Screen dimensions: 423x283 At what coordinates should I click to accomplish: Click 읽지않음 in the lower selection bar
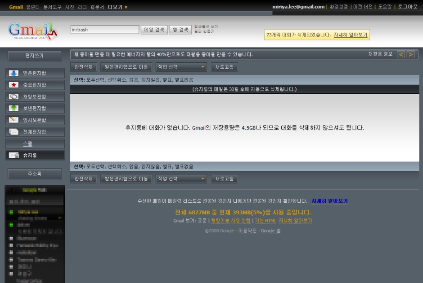click(x=150, y=167)
